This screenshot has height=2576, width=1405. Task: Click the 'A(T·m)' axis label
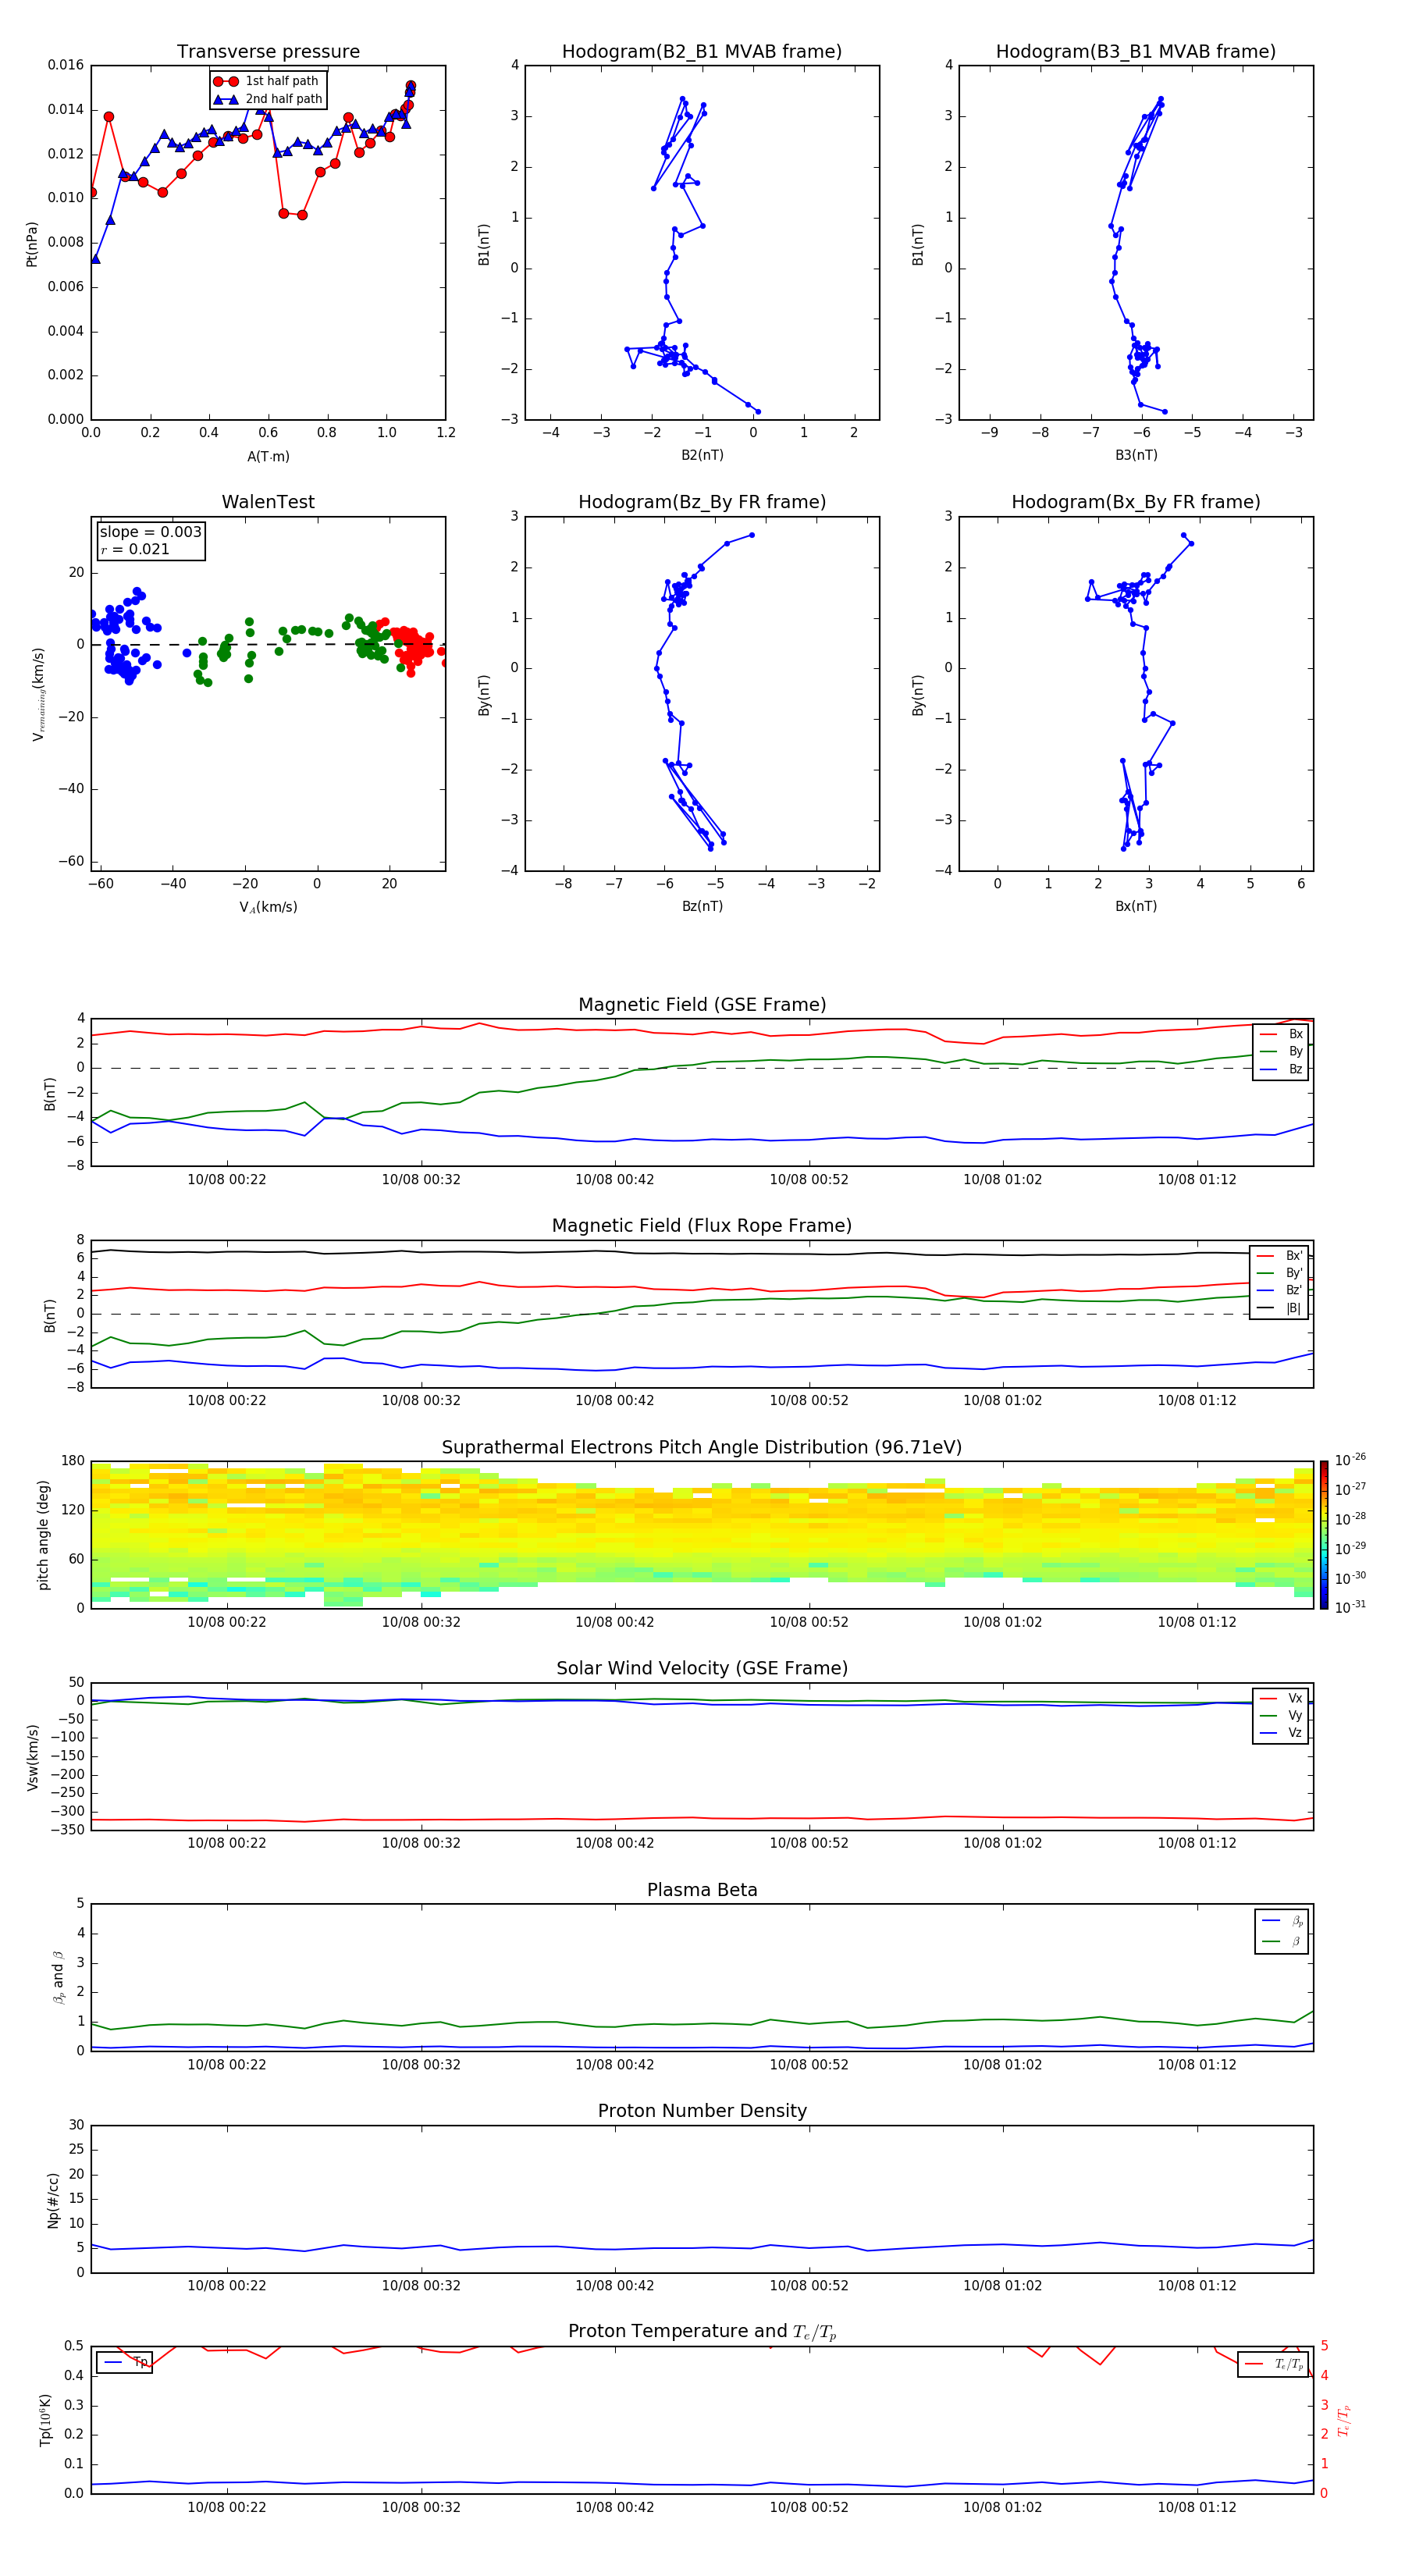click(268, 456)
